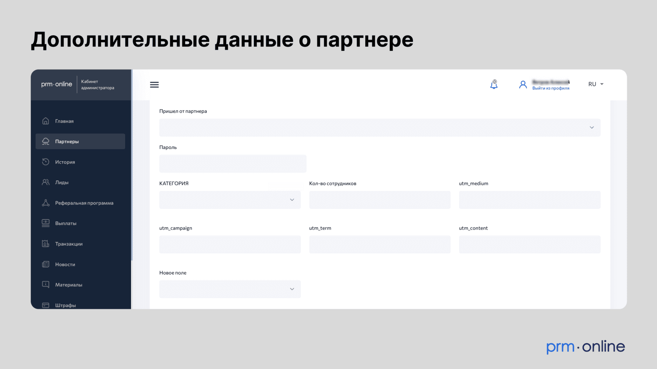Open the RU language selector
657x369 pixels.
596,84
